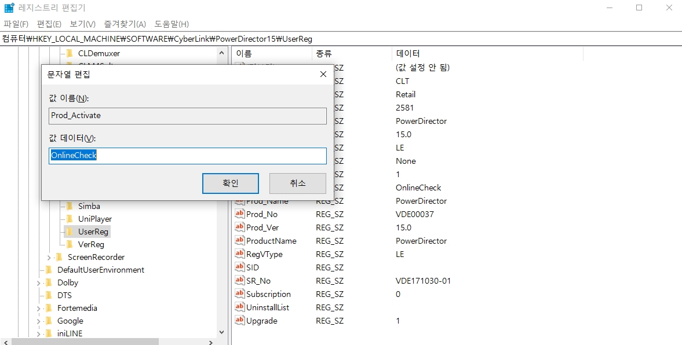Click the RegVType string icon
Viewport: 682px width, 345px height.
(239, 254)
